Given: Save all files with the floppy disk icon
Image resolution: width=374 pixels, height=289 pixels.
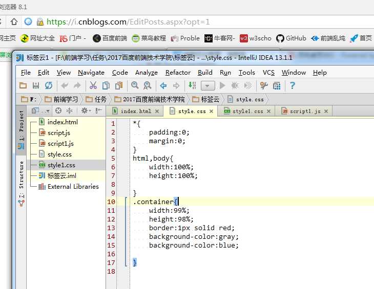Looking at the screenshot, I should pyautogui.click(x=36, y=85).
